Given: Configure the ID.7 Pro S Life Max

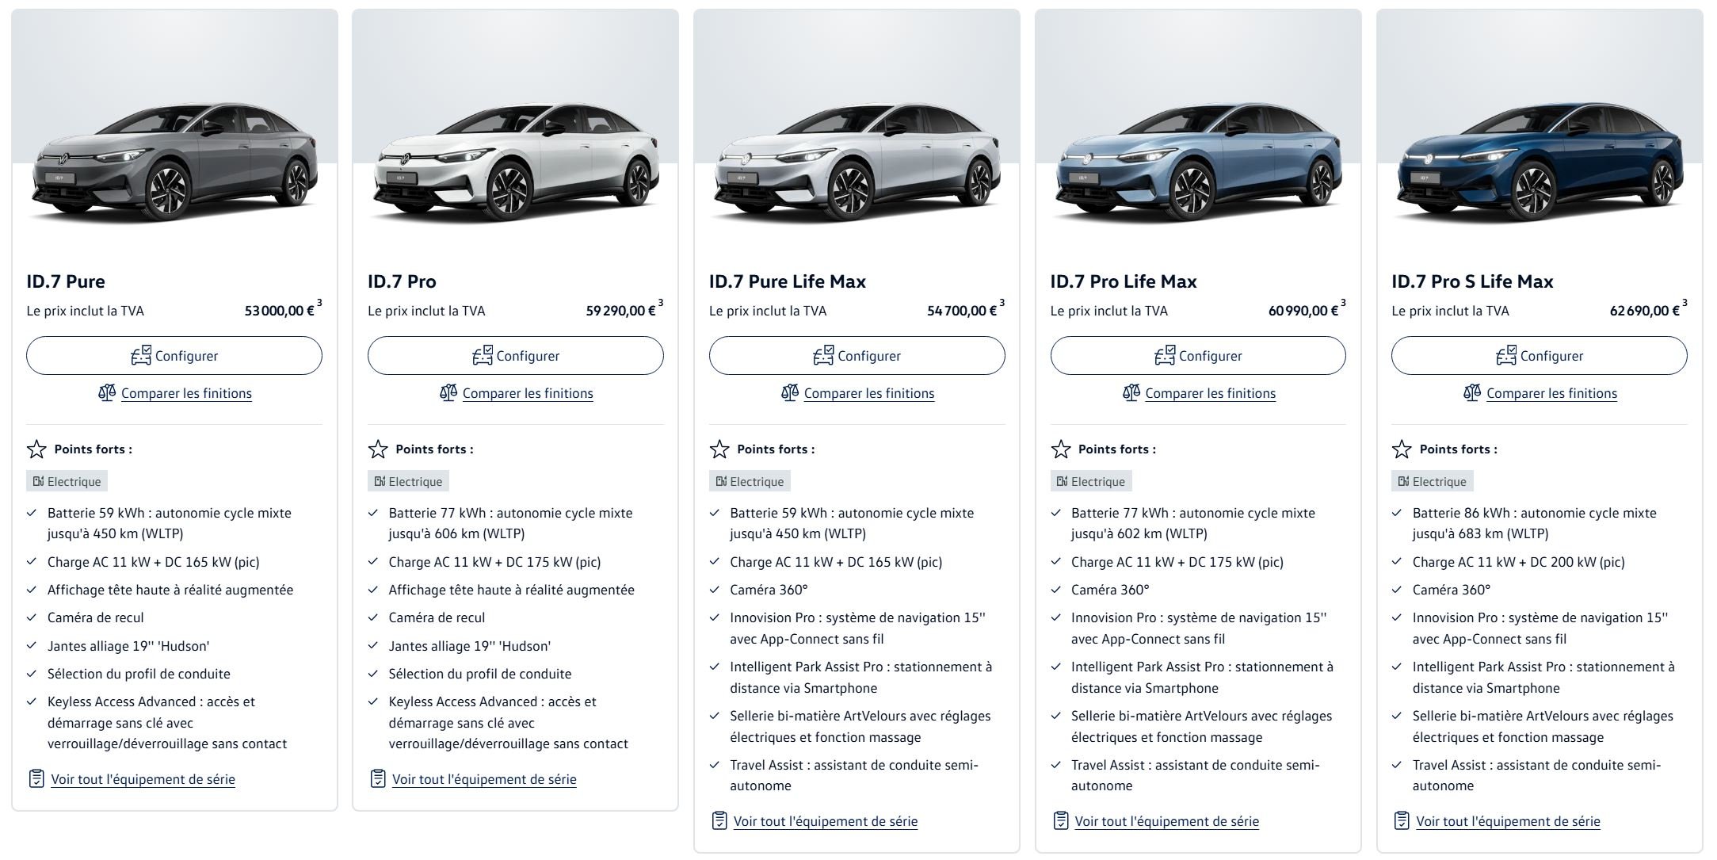Looking at the screenshot, I should tap(1540, 355).
